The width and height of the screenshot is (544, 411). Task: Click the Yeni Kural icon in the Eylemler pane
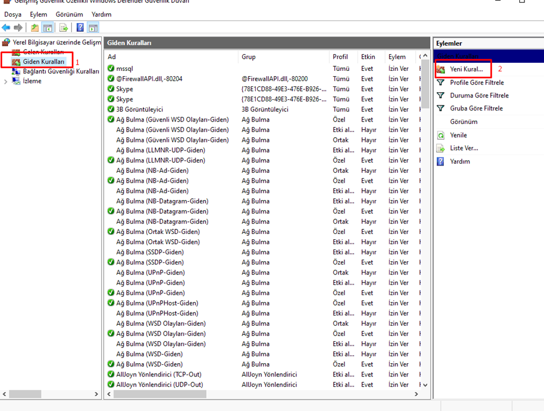coord(440,69)
